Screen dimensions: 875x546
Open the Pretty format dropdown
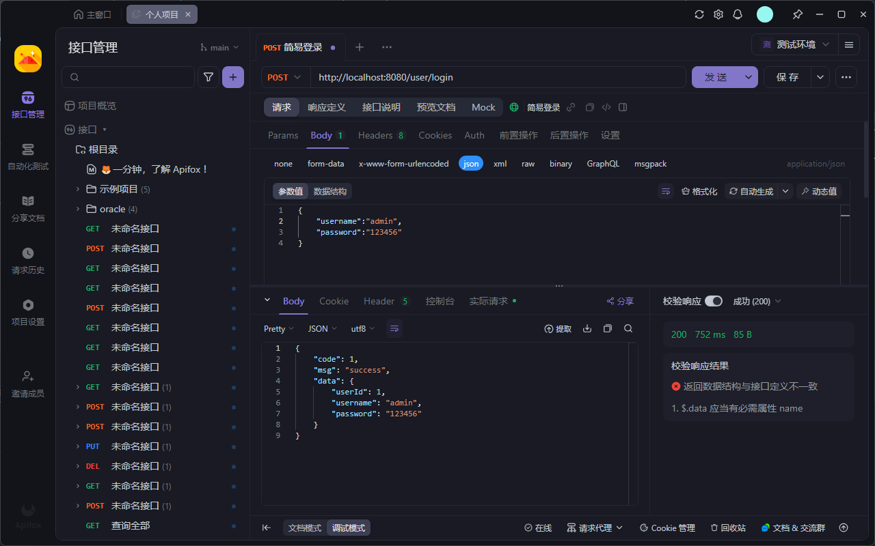(x=279, y=329)
